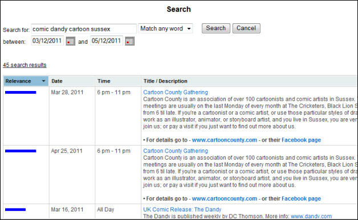Click the Title / Description column header
This screenshot has height=220, width=358.
click(x=249, y=81)
